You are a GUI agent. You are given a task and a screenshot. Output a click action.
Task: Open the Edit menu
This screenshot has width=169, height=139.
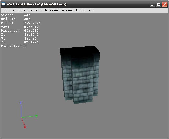(30, 10)
